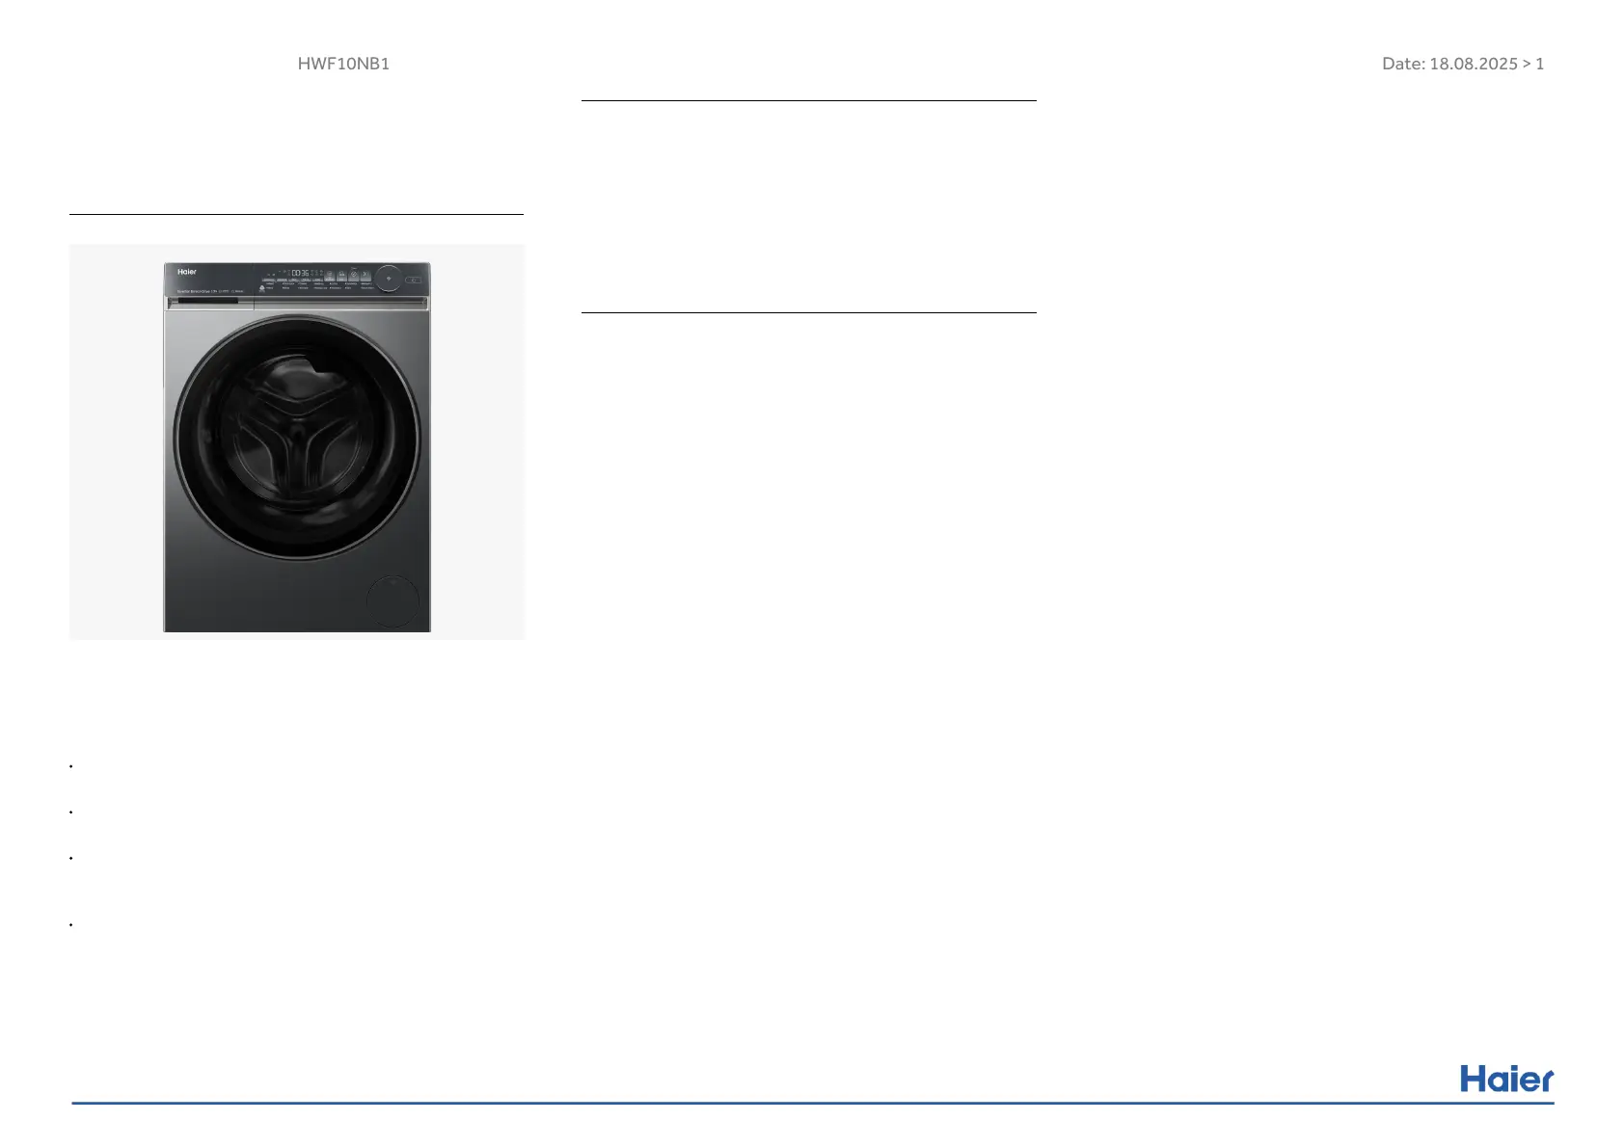Select the fourth bullet point below the image
The image size is (1624, 1148).
coord(72,925)
